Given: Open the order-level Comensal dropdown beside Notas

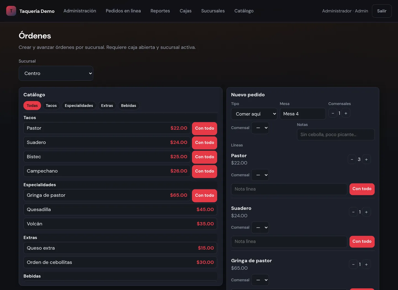Looking at the screenshot, I should 260,128.
